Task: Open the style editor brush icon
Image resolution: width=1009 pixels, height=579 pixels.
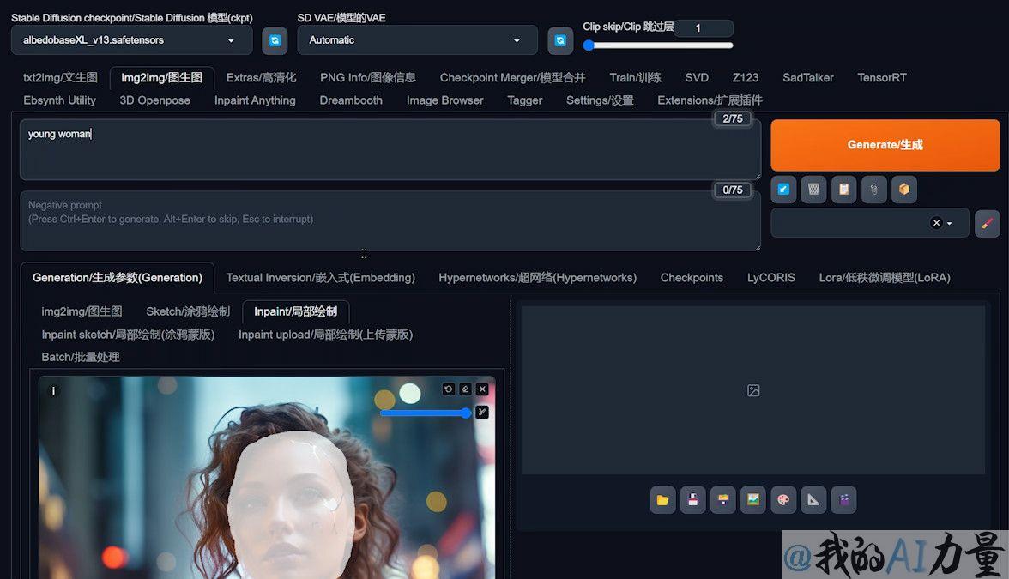Action: click(x=987, y=223)
